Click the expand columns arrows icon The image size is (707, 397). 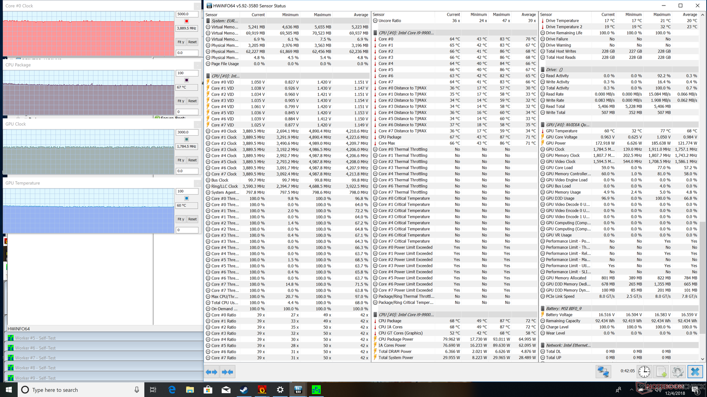211,372
